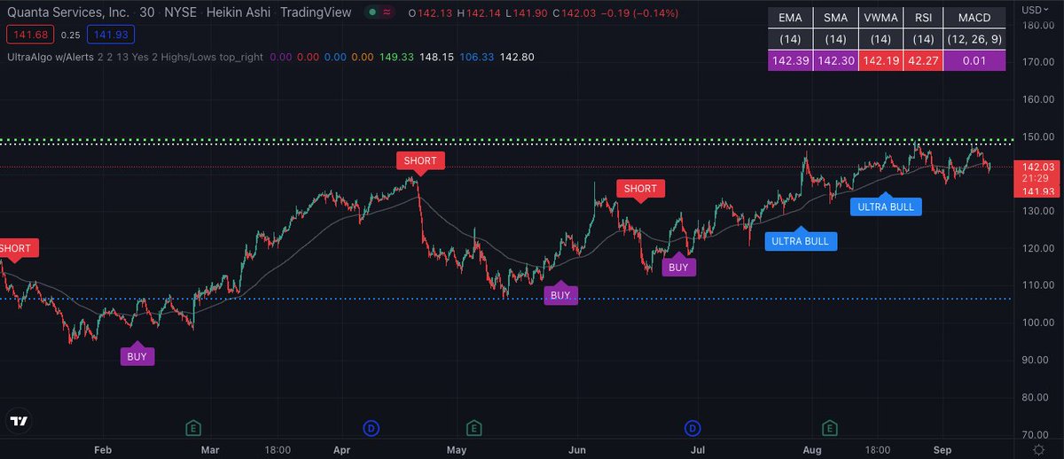The image size is (1064, 459).
Task: Open the dividend D marker near Apr
Action: coord(371,429)
